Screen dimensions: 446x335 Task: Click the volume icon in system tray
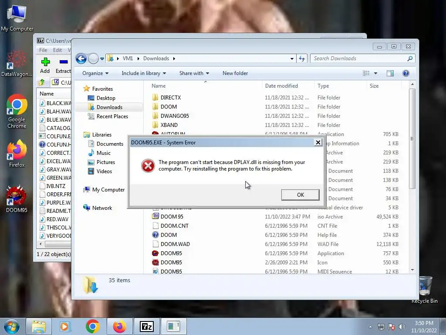tap(402, 327)
